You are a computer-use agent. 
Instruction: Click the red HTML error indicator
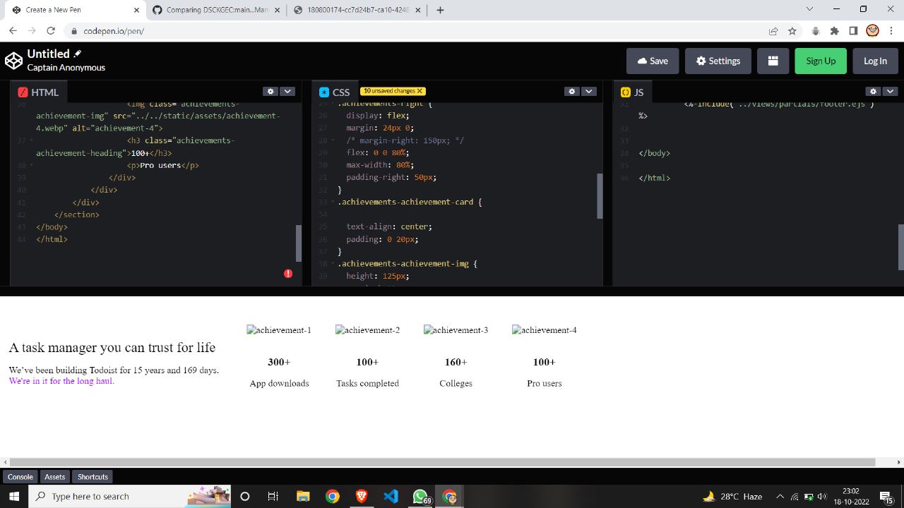tap(288, 273)
